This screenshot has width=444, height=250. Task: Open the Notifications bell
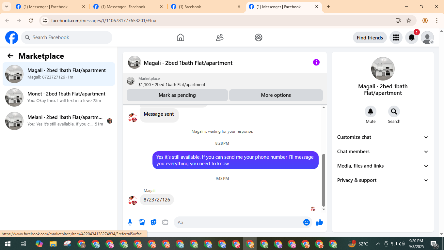[412, 37]
